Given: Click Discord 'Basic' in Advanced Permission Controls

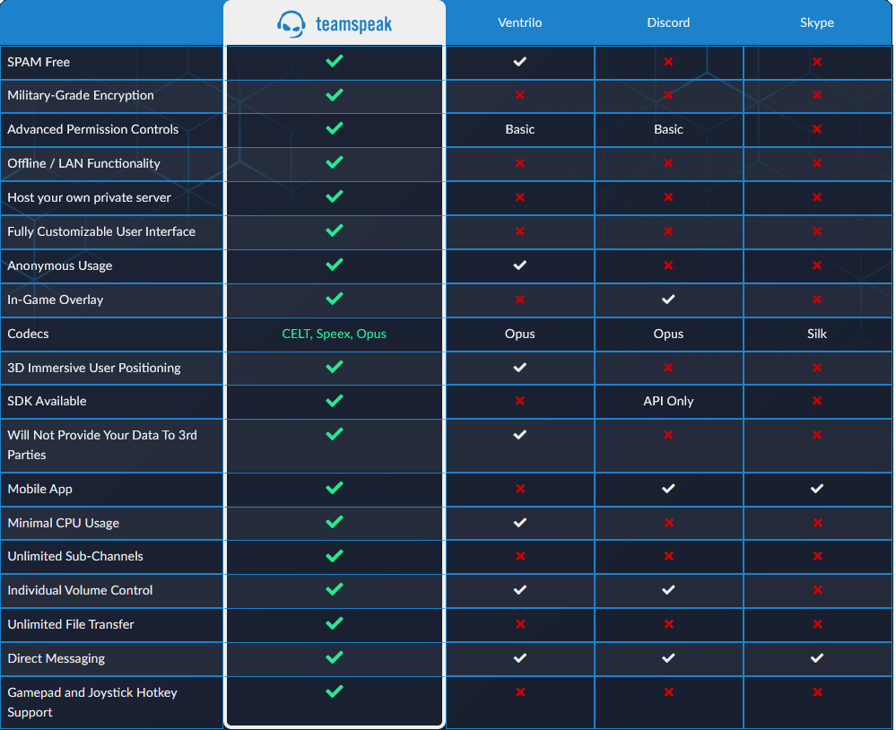Looking at the screenshot, I should pos(668,129).
